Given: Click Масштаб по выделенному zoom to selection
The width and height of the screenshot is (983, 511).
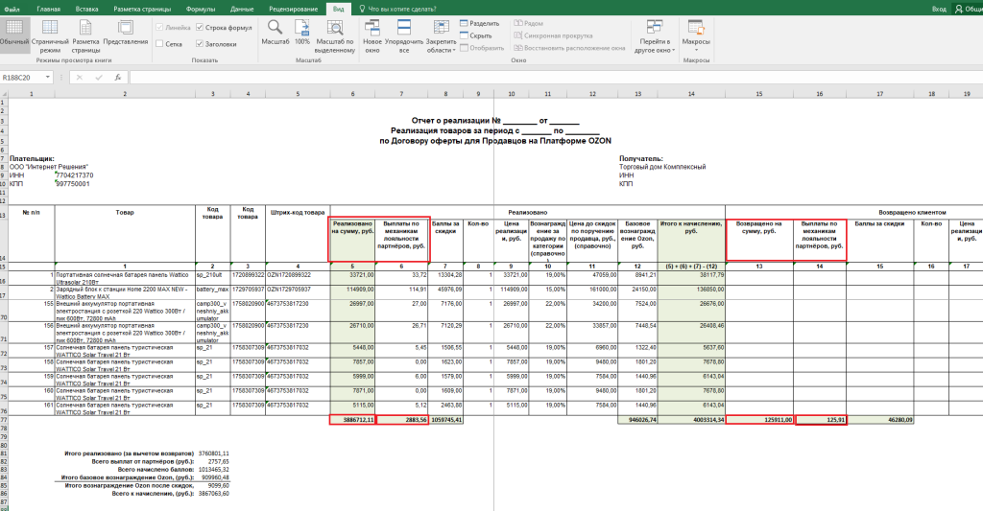Looking at the screenshot, I should coord(335,35).
